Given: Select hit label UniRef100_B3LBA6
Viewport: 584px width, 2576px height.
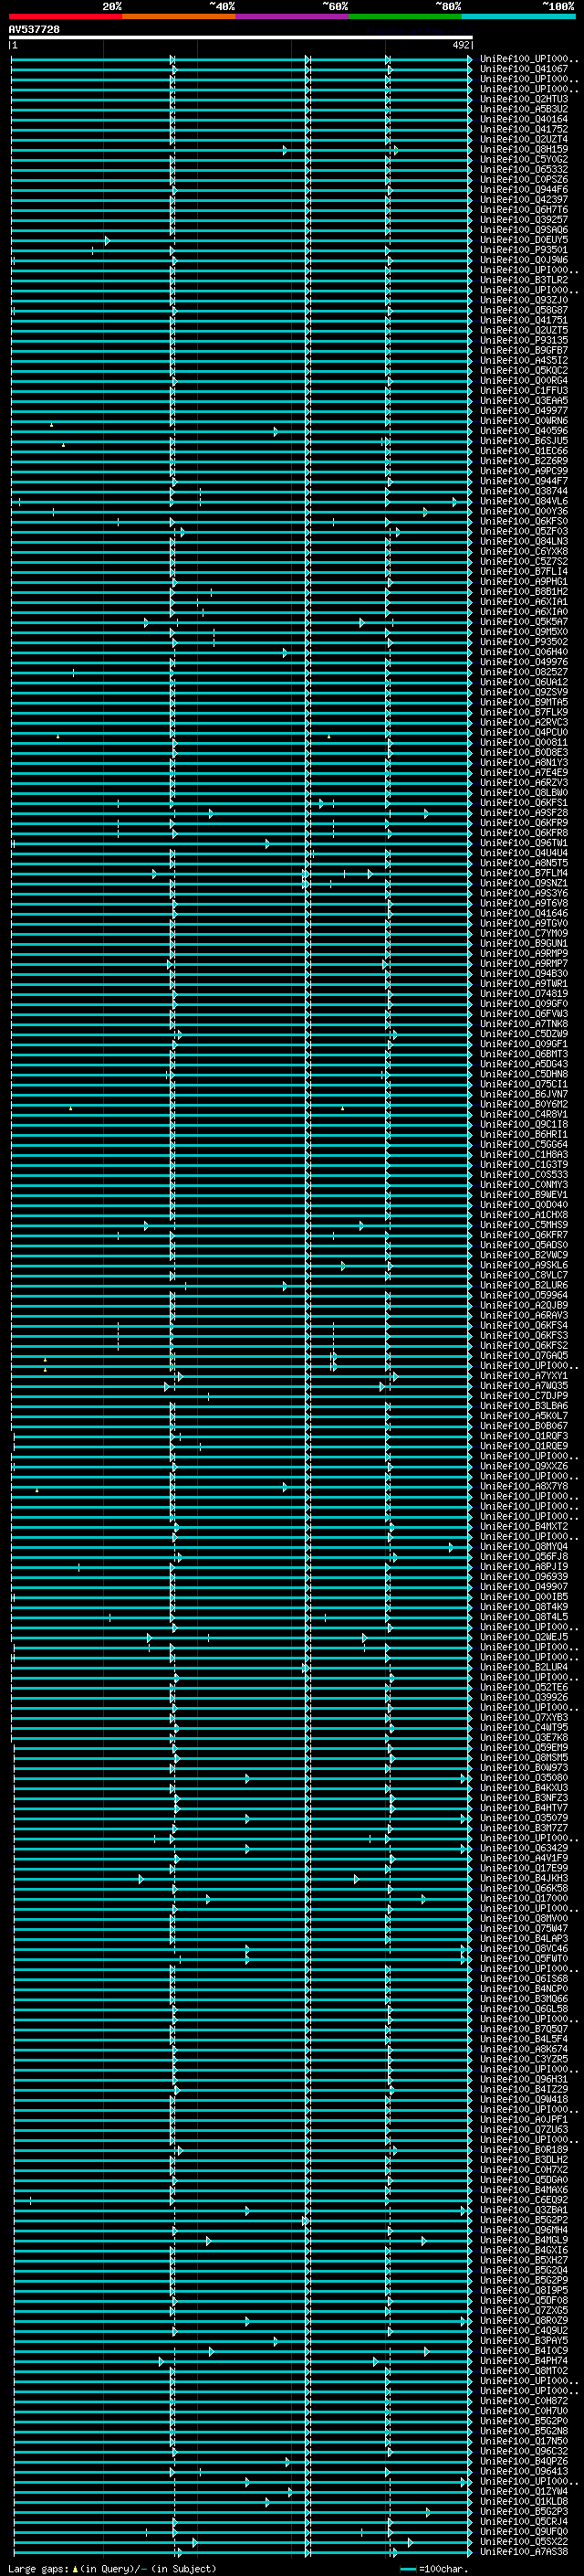Looking at the screenshot, I should [x=524, y=1406].
